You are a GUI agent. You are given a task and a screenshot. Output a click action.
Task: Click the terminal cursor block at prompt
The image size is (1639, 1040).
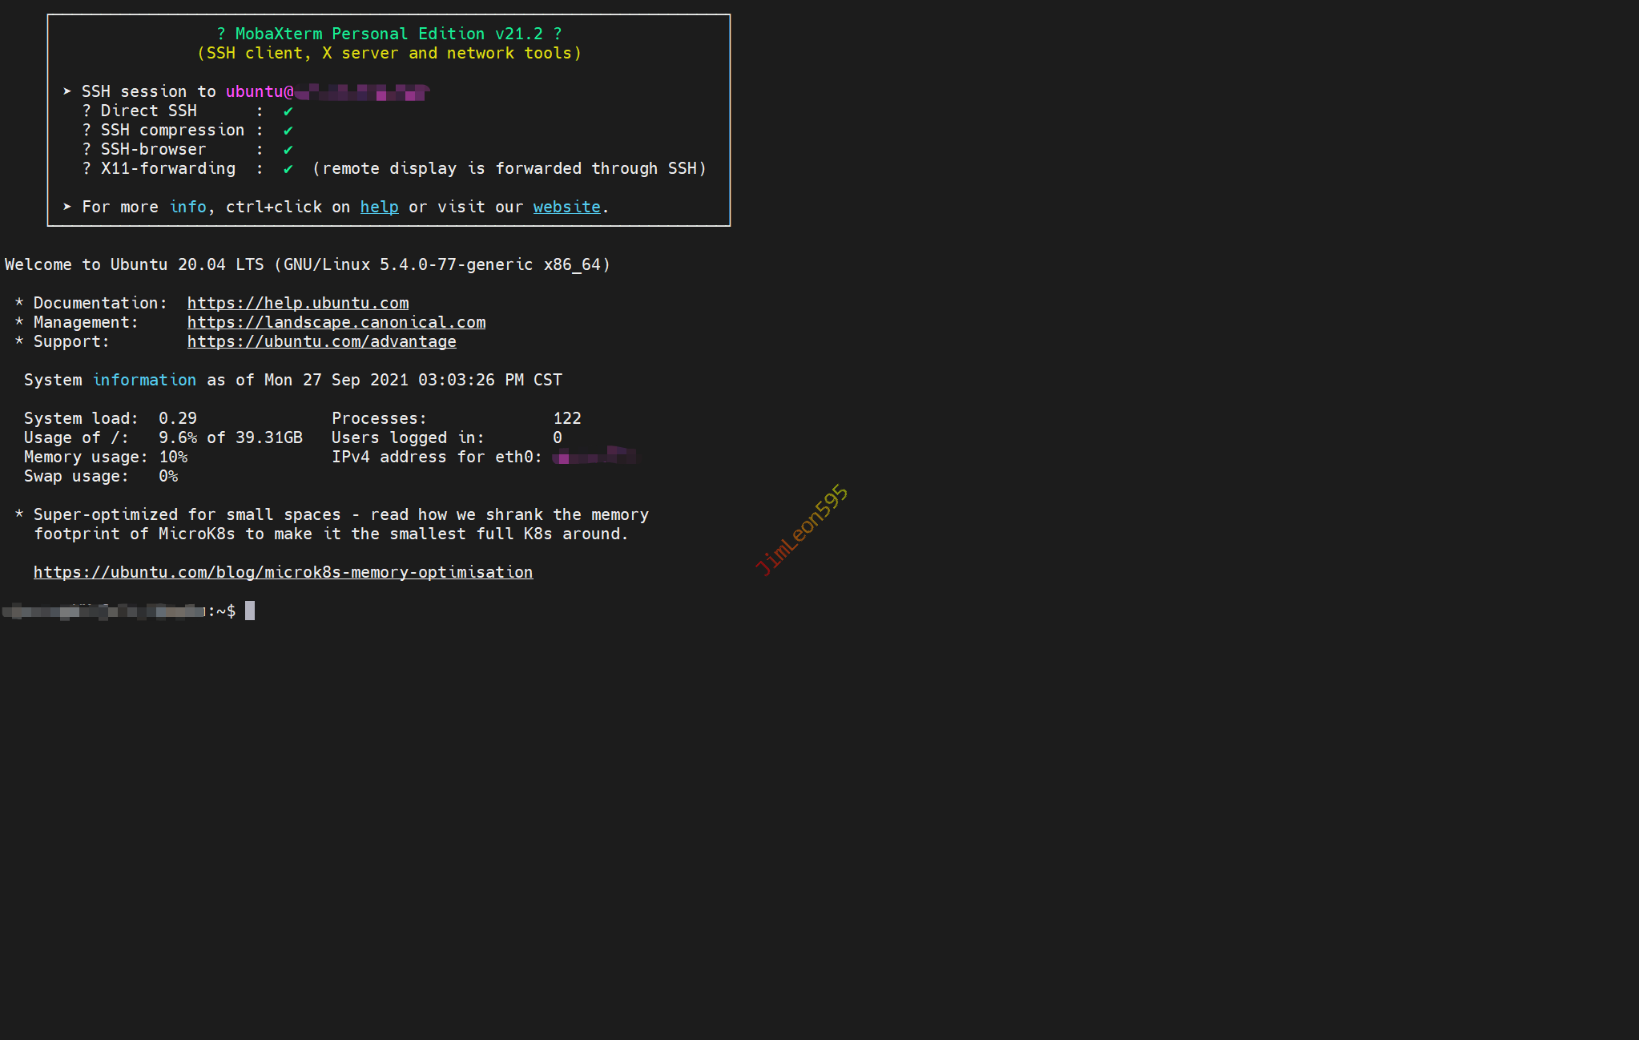(250, 611)
